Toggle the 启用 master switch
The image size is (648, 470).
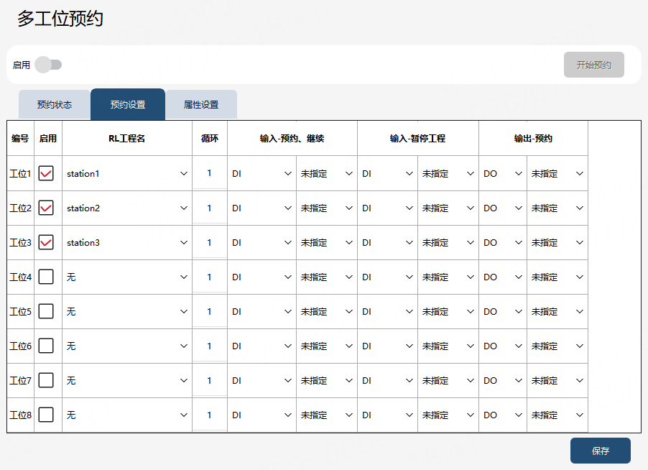[x=48, y=65]
